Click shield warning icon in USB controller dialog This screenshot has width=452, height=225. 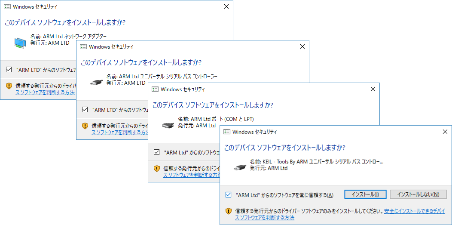pos(85,126)
